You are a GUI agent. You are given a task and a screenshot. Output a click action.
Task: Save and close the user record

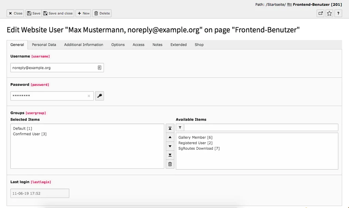click(x=58, y=13)
